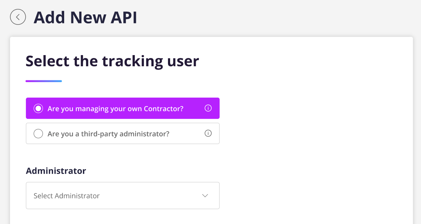Image resolution: width=421 pixels, height=224 pixels.
Task: Click the "Add New API" page title
Action: click(85, 17)
